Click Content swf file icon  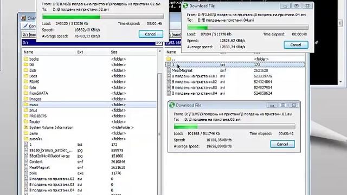click(x=26, y=161)
